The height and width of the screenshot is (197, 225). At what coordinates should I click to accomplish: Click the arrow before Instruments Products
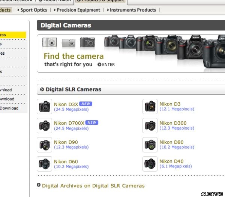(108, 10)
